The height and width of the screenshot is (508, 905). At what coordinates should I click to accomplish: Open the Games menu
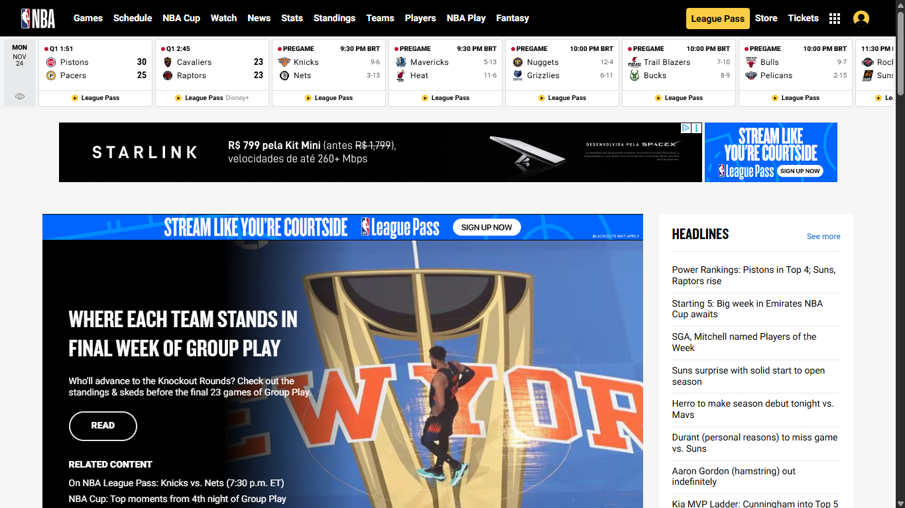coord(88,18)
